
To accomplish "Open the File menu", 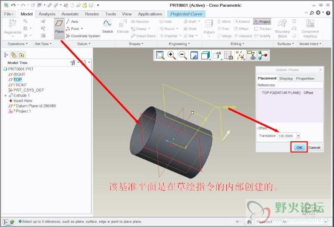I will point(9,14).
